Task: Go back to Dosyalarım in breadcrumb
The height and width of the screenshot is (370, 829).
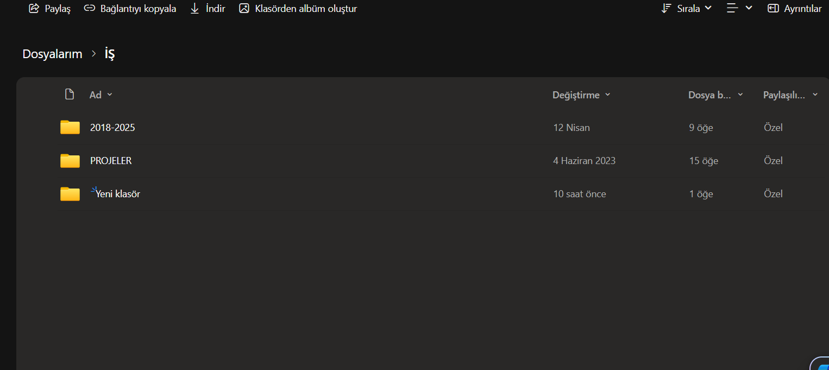Action: 52,54
